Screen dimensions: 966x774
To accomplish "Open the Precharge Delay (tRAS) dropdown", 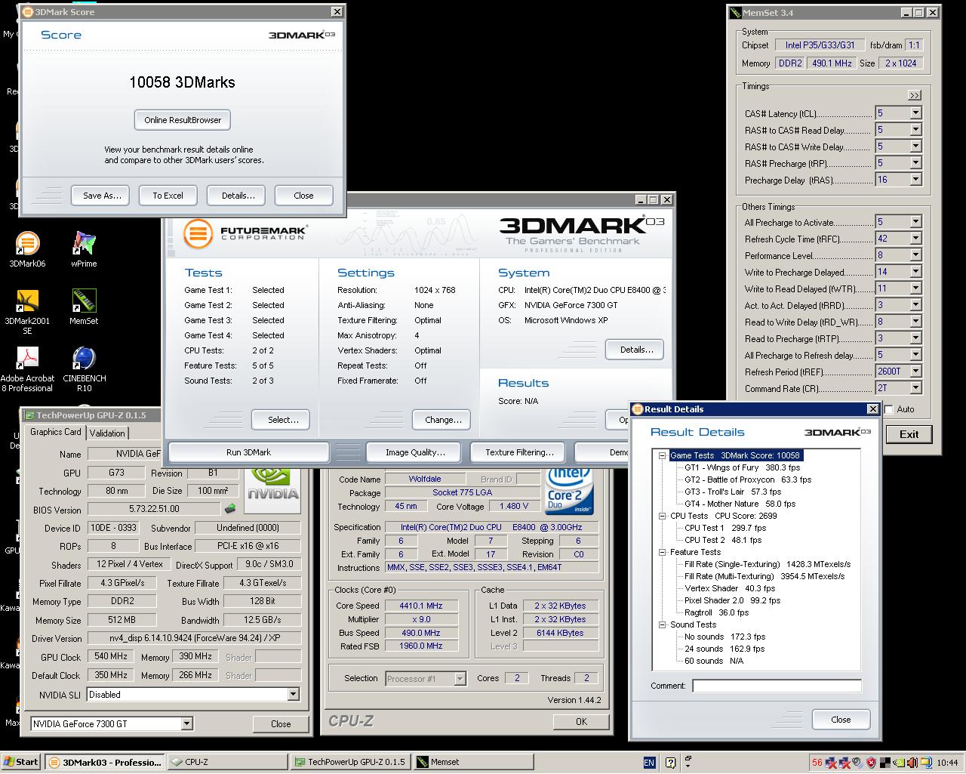I will coord(915,180).
